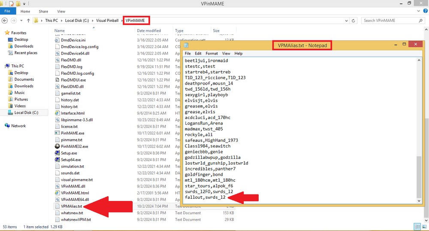The height and width of the screenshot is (231, 429).
Task: Open Desktop under Favorites
Action: coord(21,40)
